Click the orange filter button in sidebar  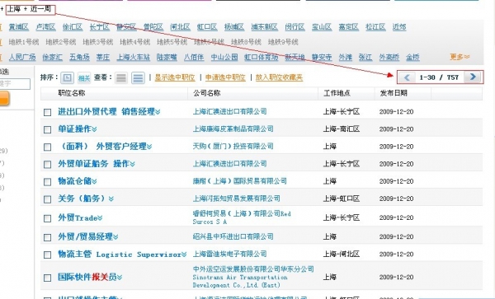point(4,98)
